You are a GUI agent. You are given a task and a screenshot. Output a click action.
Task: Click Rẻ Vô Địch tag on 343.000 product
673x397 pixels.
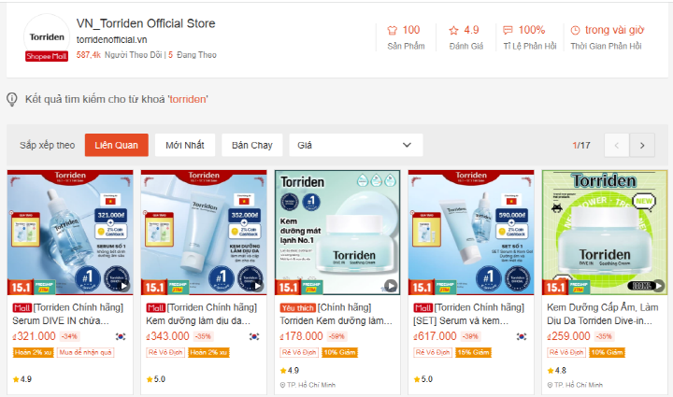(x=165, y=352)
